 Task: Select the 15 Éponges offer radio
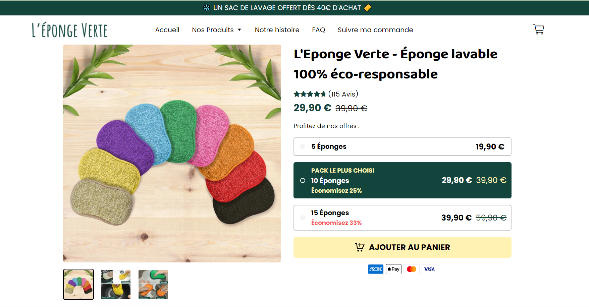point(303,218)
